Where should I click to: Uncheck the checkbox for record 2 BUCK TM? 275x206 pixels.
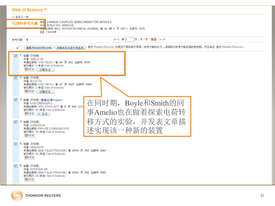point(16,78)
